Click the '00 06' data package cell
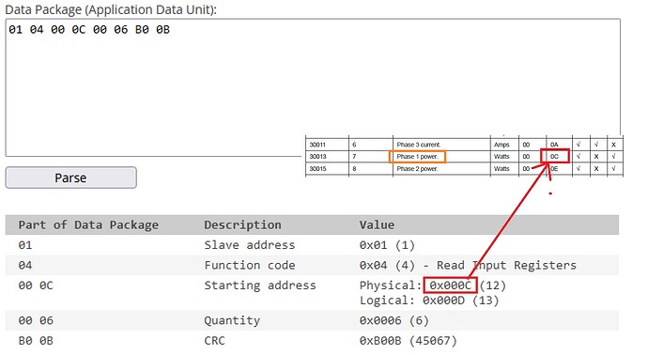The image size is (648, 355). pyautogui.click(x=36, y=320)
